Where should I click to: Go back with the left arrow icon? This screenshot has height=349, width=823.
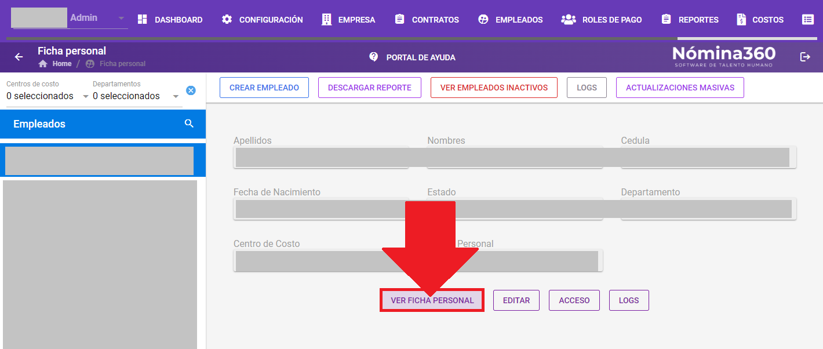[19, 57]
